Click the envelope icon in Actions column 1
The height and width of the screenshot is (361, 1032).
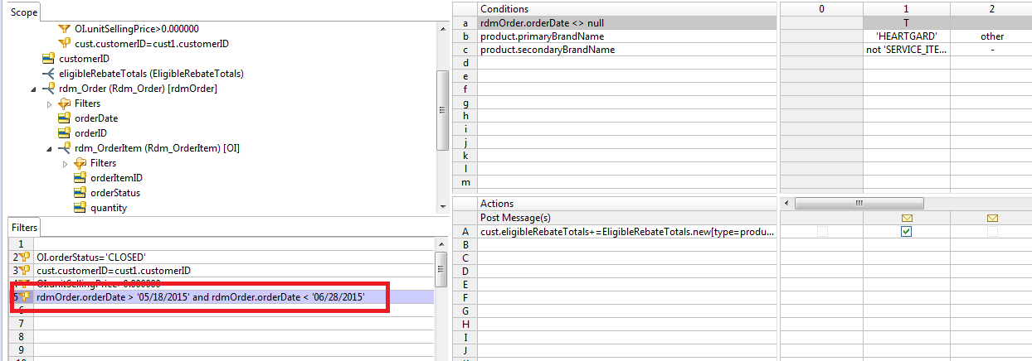pyautogui.click(x=906, y=218)
